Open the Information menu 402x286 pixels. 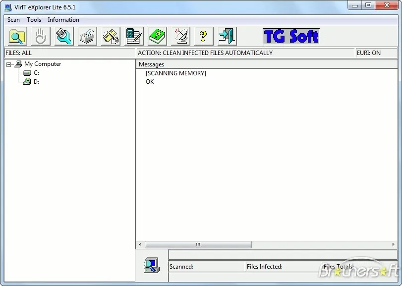click(63, 20)
